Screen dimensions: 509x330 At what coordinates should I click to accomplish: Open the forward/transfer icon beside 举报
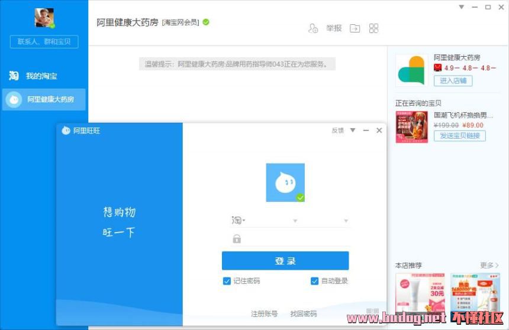tap(355, 28)
